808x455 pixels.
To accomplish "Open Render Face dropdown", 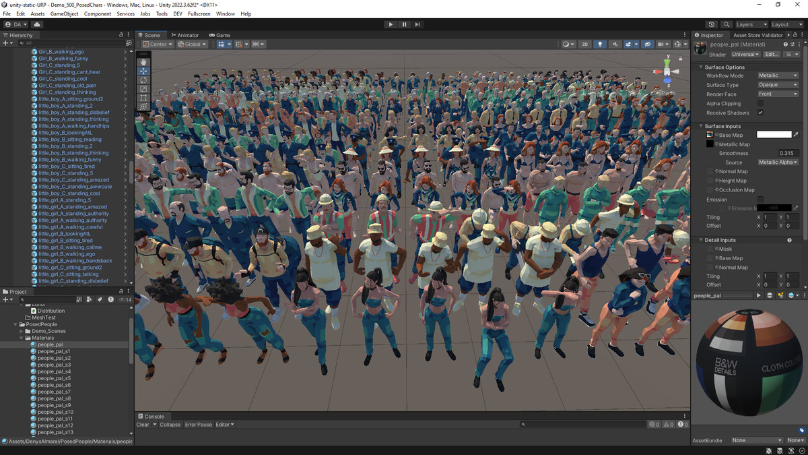I will [778, 94].
